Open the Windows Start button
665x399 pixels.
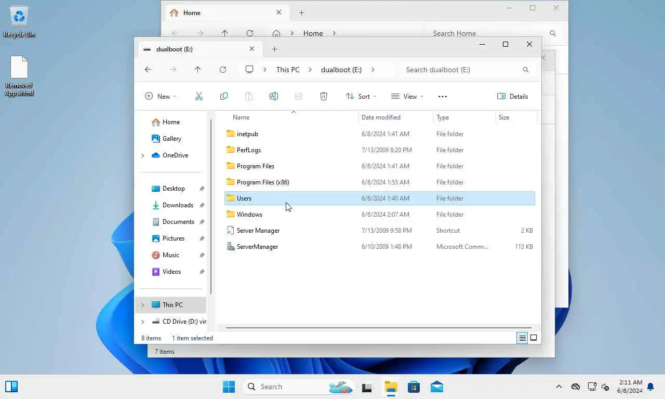point(229,387)
